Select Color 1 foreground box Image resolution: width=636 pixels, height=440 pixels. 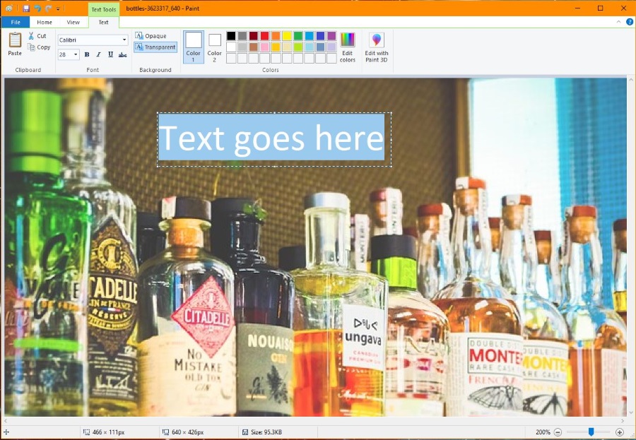tap(194, 47)
